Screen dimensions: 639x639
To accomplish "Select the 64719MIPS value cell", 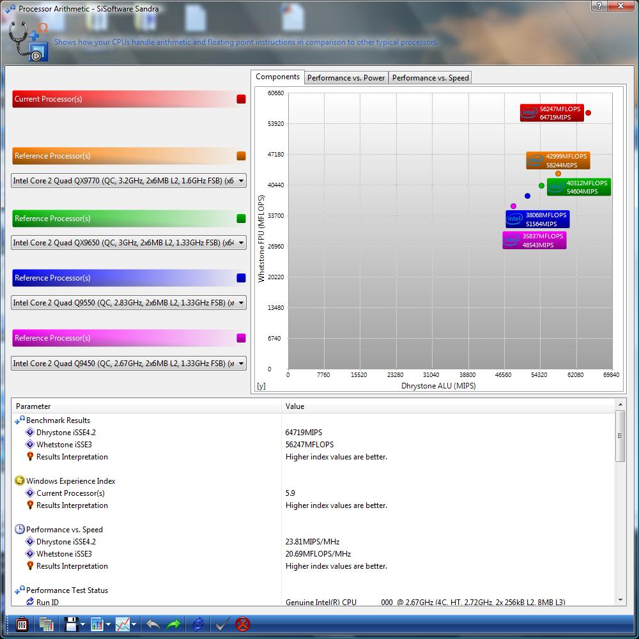I will [x=304, y=433].
